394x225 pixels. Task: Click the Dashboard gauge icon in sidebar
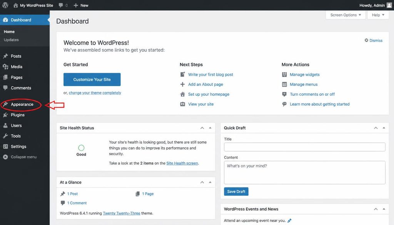5,20
